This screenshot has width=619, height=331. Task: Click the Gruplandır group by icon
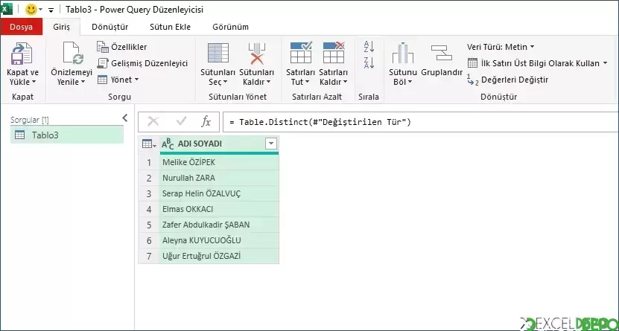pos(442,53)
